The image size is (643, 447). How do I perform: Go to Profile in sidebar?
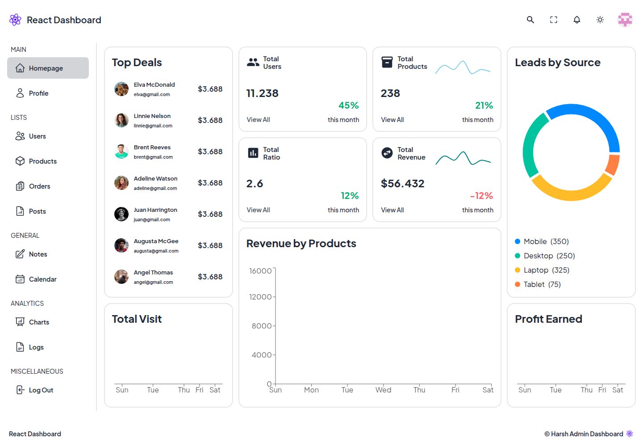48,93
